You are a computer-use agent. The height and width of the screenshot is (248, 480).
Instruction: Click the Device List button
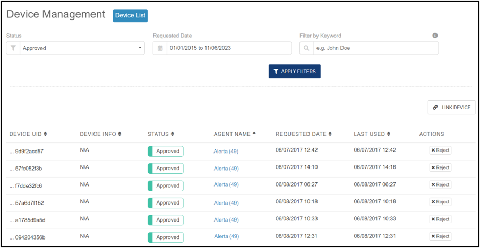pos(131,15)
